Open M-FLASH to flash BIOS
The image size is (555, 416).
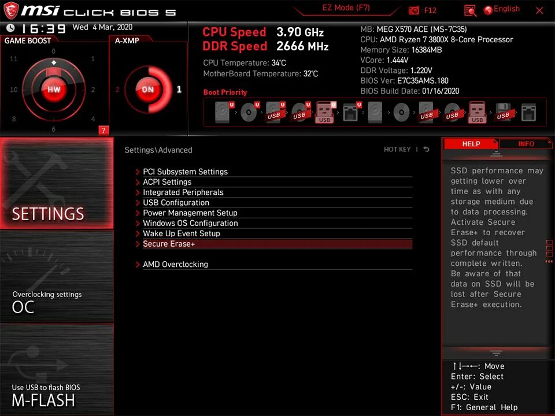pos(57,369)
